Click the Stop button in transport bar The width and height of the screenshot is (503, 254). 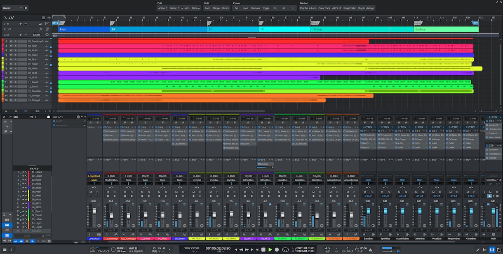click(x=263, y=249)
